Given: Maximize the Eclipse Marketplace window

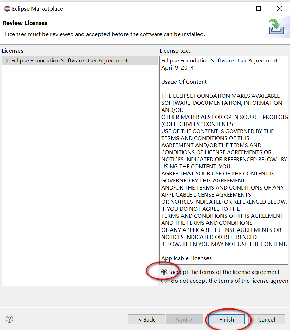Looking at the screenshot, I should (x=259, y=8).
